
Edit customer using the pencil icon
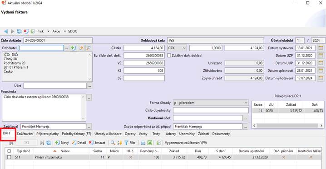click(81, 48)
